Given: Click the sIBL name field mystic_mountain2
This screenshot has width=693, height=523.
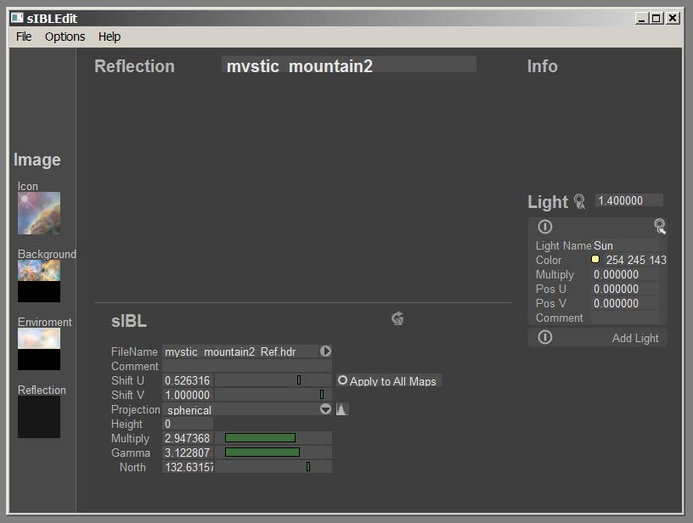Looking at the screenshot, I should pyautogui.click(x=349, y=65).
